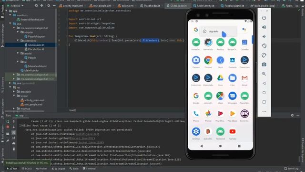The height and width of the screenshot is (172, 305).
Task: Clear the Run console with trash icon
Action: coord(14,149)
